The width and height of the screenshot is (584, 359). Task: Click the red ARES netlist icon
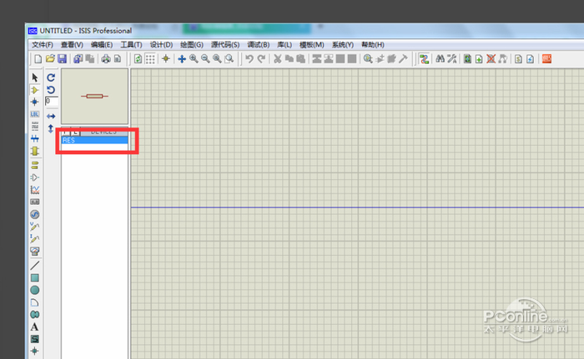(x=546, y=59)
